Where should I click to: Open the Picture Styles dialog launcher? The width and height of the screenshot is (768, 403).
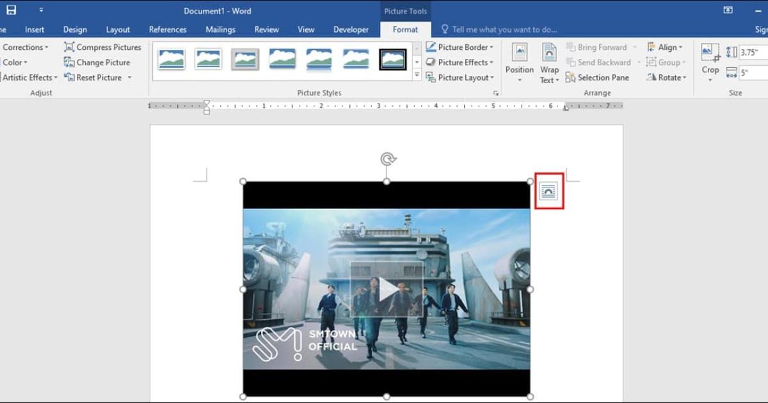[497, 92]
